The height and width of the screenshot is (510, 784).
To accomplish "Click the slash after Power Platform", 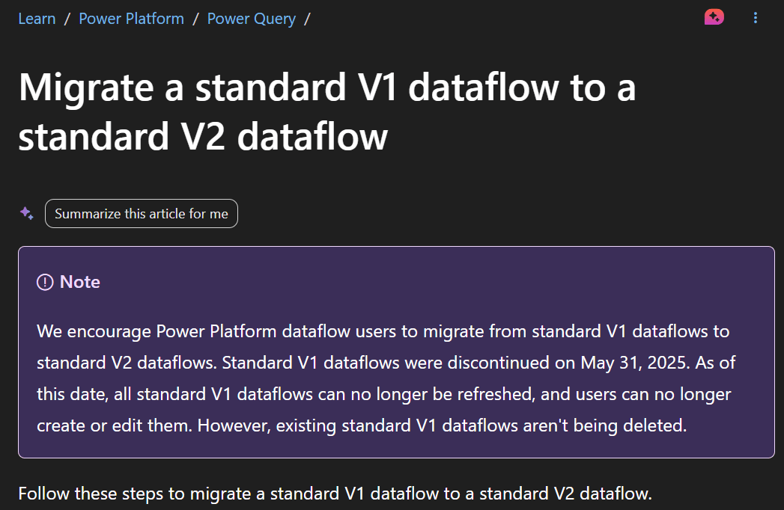I will pyautogui.click(x=196, y=19).
